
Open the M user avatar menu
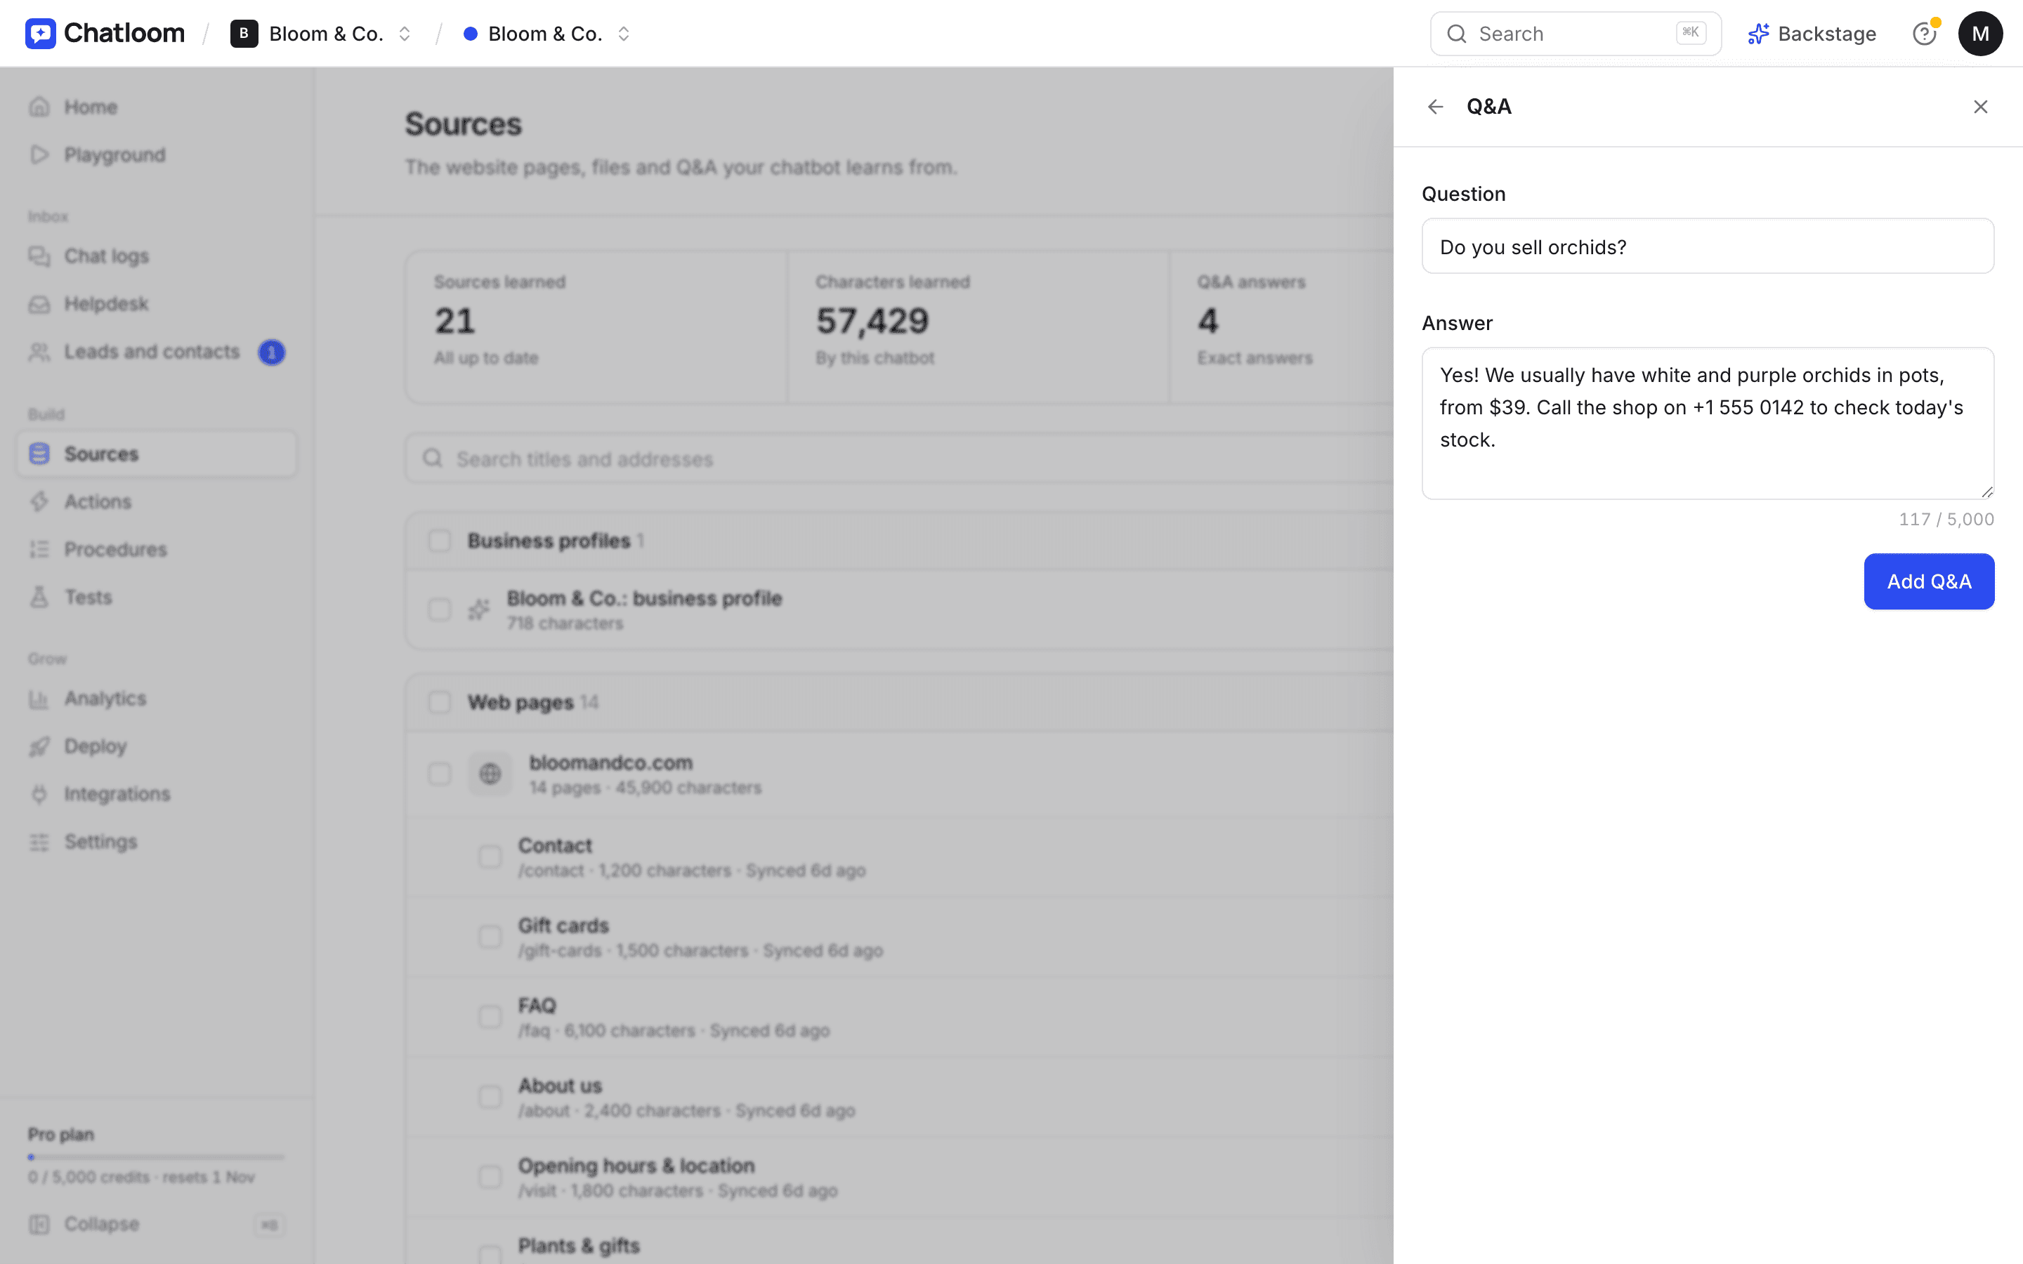pos(1980,34)
